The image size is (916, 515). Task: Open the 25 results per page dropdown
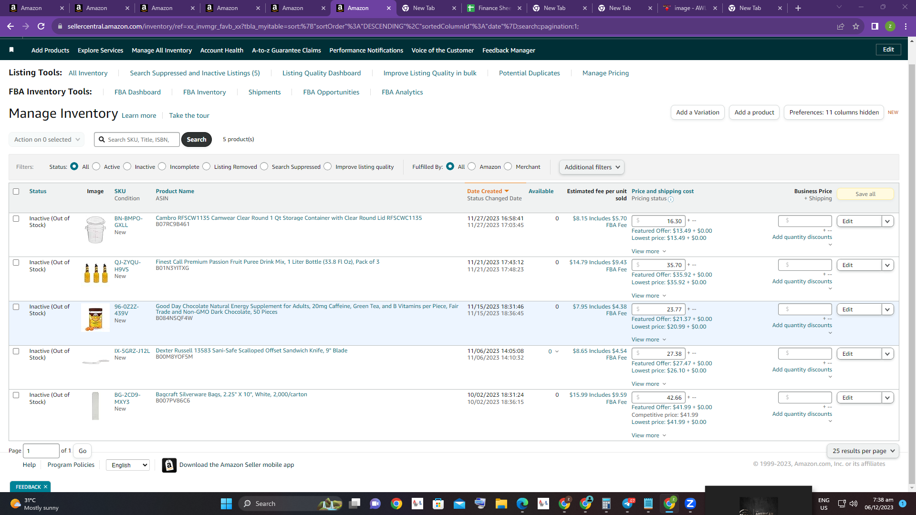(x=863, y=451)
